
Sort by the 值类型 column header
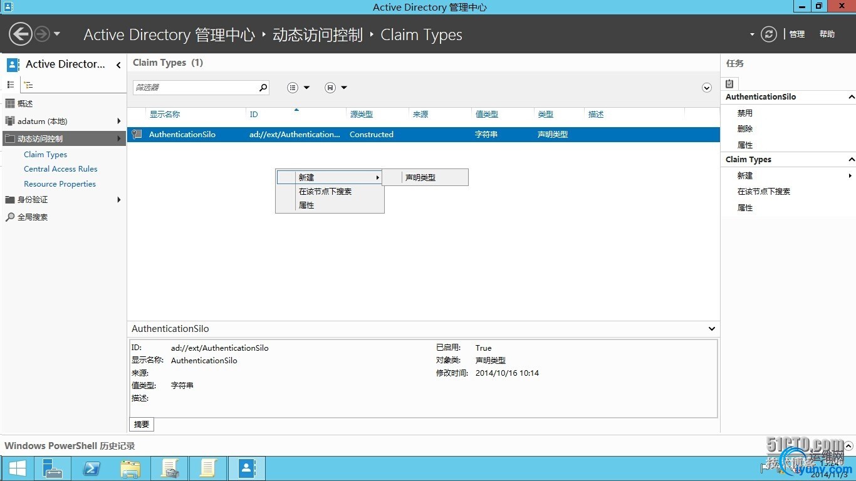click(x=487, y=115)
